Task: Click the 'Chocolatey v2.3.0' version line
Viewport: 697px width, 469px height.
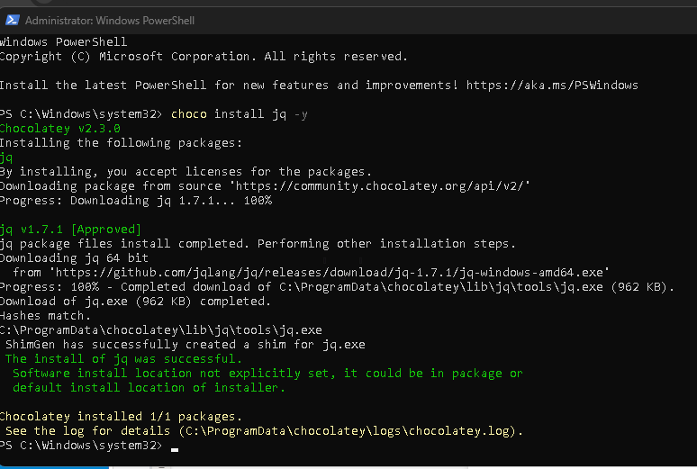Action: [x=60, y=129]
